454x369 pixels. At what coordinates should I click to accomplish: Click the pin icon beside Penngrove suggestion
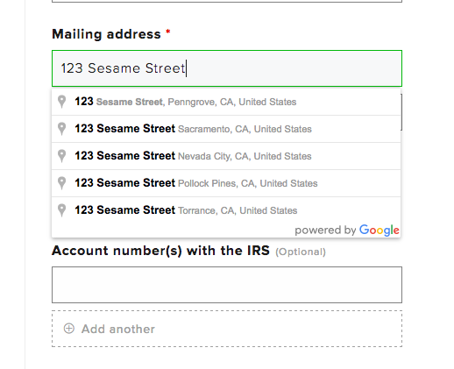click(61, 102)
